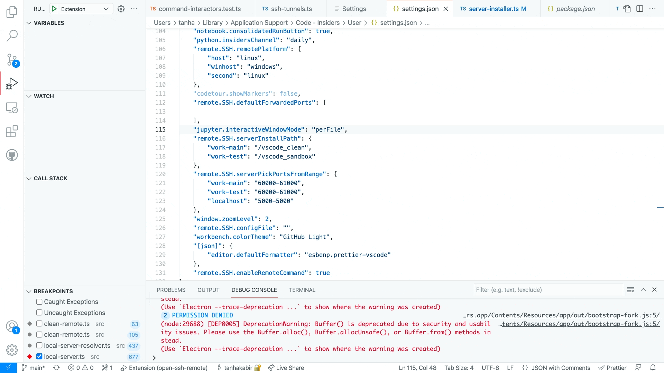Split the editor to the right

(x=640, y=9)
